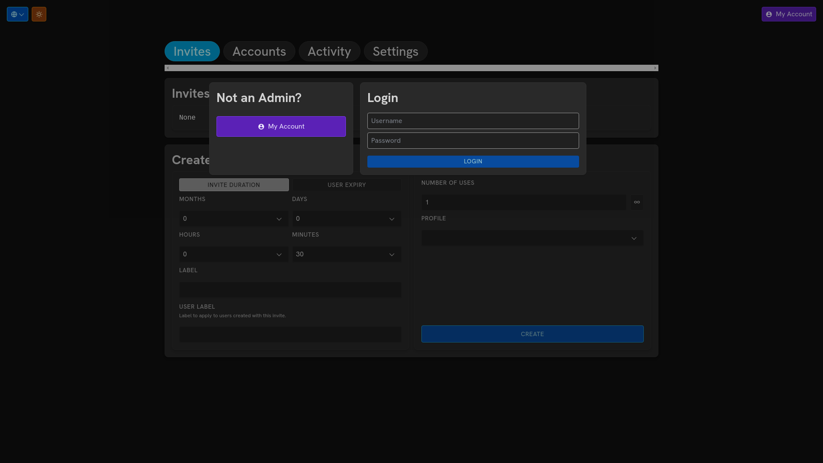Click the blue LOGIN button
The width and height of the screenshot is (823, 463).
(x=473, y=162)
